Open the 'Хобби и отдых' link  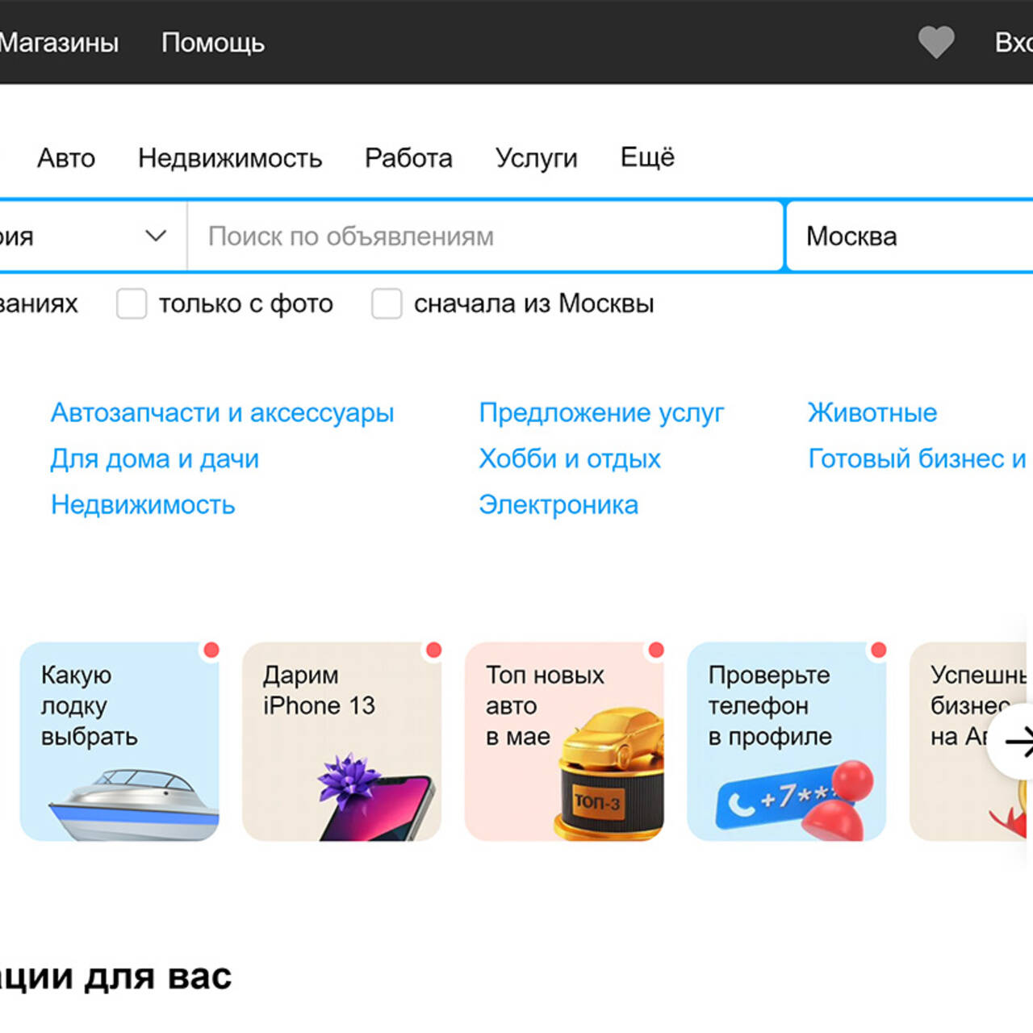pos(570,458)
